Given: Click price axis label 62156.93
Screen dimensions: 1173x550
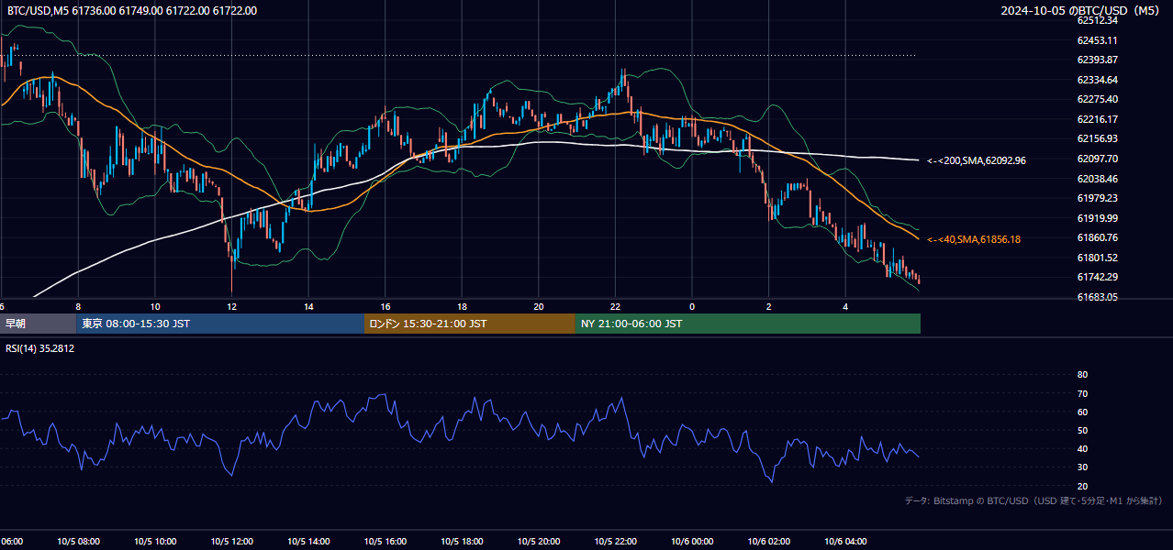Looking at the screenshot, I should click(1097, 138).
